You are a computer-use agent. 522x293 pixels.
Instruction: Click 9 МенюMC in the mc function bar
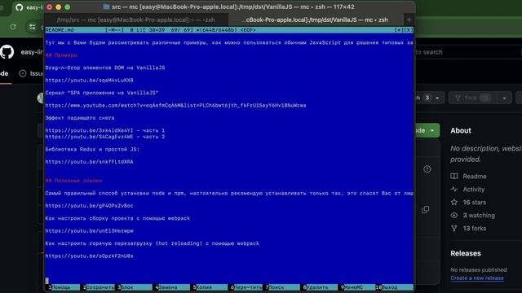pyautogui.click(x=357, y=287)
